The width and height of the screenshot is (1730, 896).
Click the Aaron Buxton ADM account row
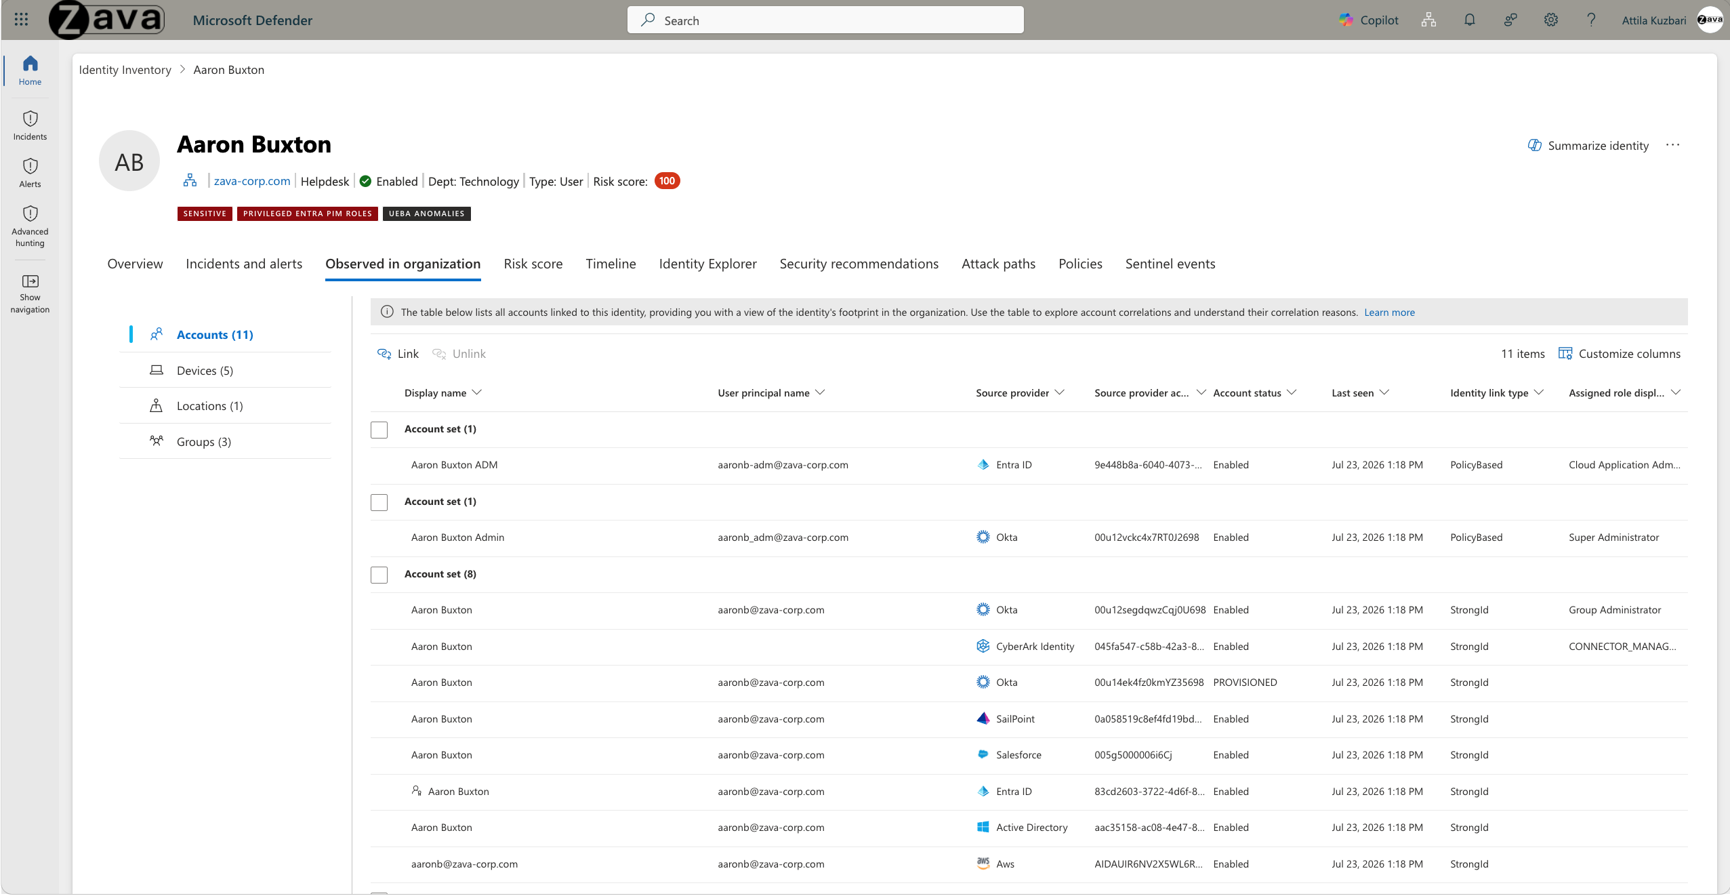1029,465
